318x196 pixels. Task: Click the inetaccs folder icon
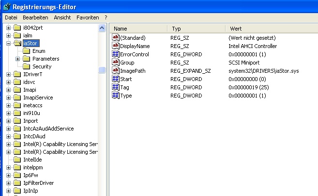(17, 105)
